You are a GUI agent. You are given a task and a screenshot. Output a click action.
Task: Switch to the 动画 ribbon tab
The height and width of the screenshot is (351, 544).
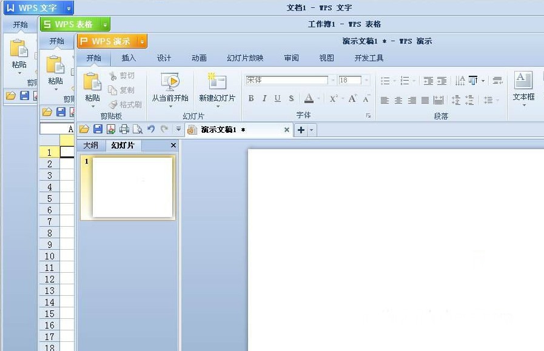199,58
